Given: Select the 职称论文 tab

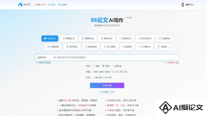Looking at the screenshot, I should coord(125,38).
